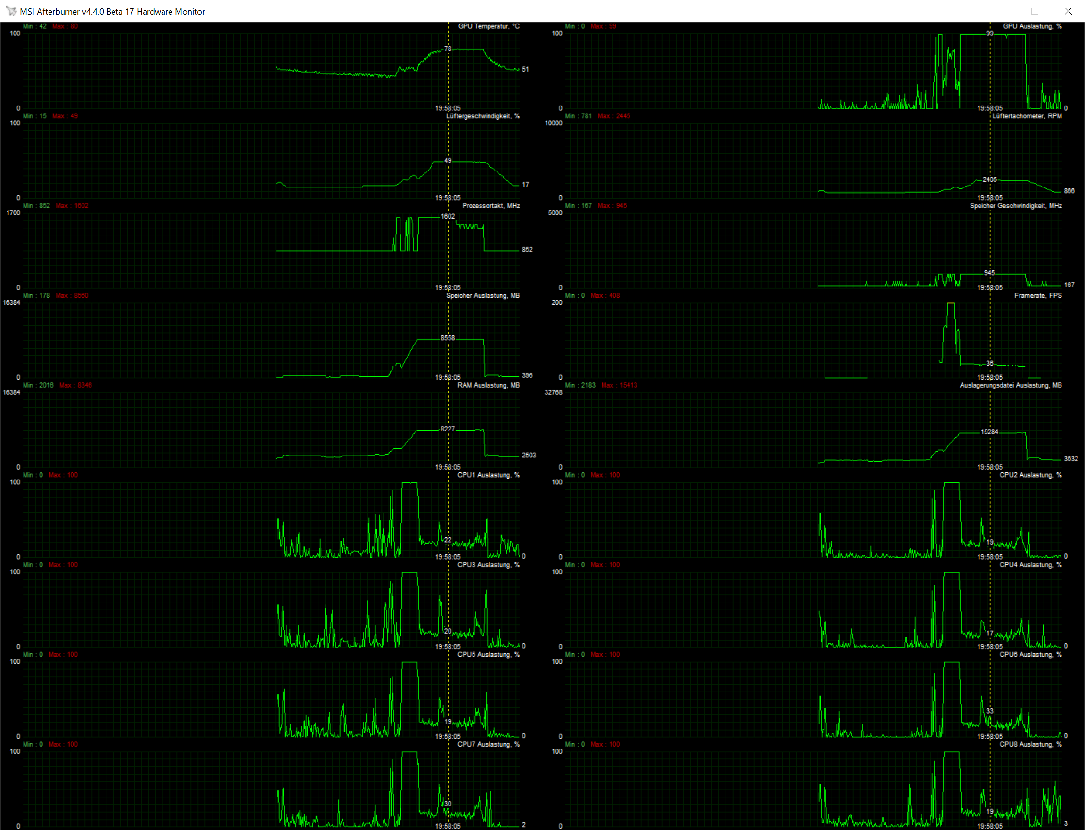Click the 78 value marker on temperature curve
1085x830 pixels.
tap(448, 49)
